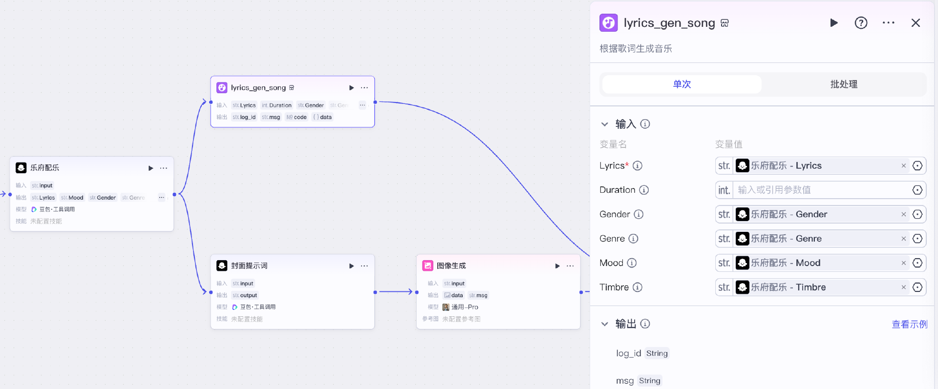The image size is (938, 389).
Task: Remove the Timbre variable reference
Action: click(903, 287)
